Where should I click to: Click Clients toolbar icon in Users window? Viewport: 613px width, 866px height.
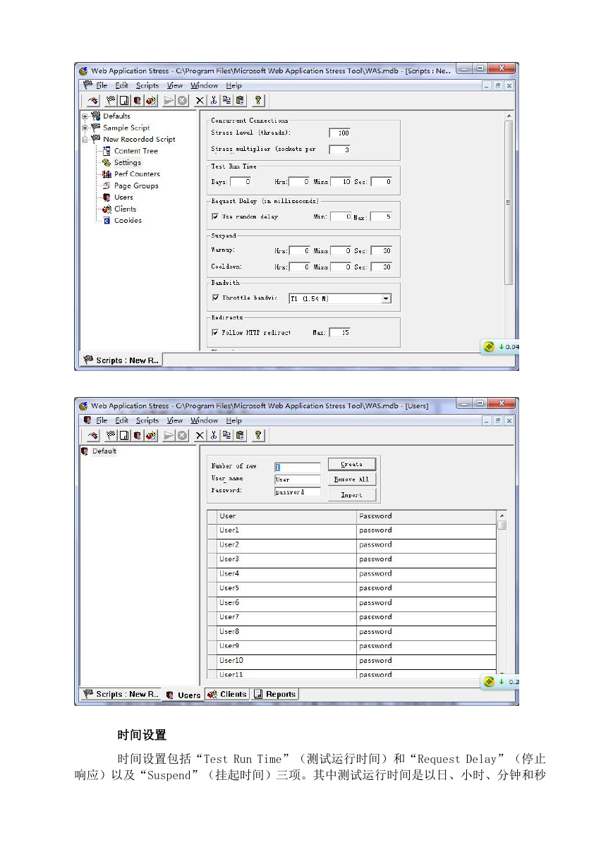tap(151, 435)
